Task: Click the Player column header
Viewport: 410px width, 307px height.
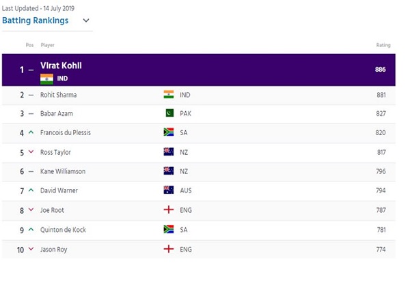Action: [x=47, y=45]
